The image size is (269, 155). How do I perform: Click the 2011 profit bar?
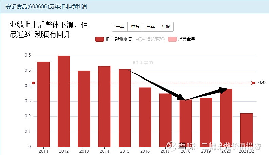(43, 104)
